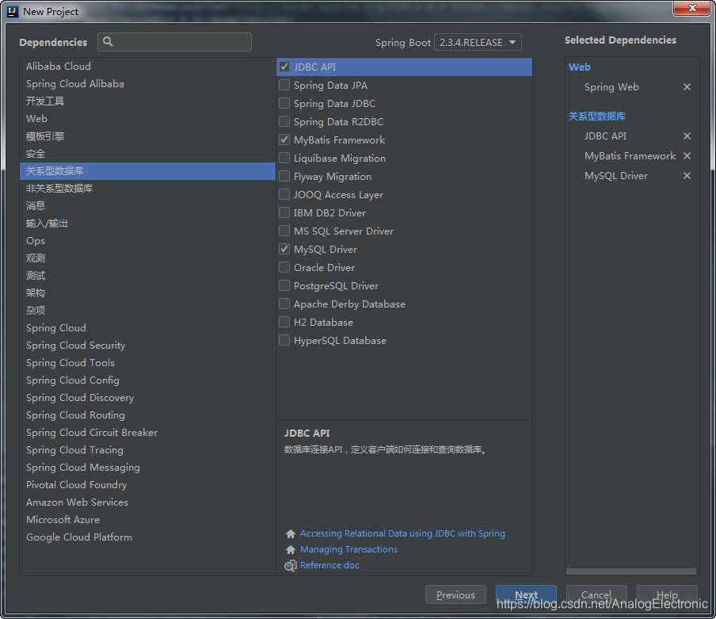716x619 pixels.
Task: Open the 架构 category
Action: (x=147, y=292)
